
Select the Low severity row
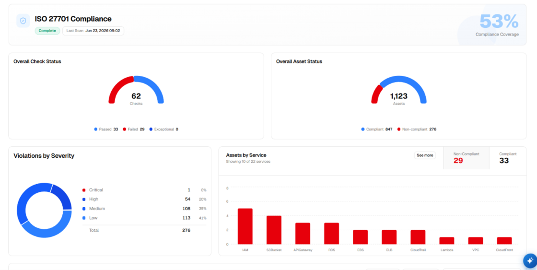(144, 218)
